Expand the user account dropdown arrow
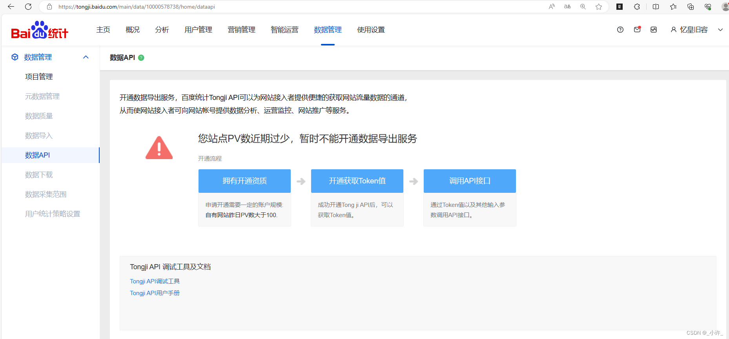The width and height of the screenshot is (729, 339). pyautogui.click(x=720, y=30)
